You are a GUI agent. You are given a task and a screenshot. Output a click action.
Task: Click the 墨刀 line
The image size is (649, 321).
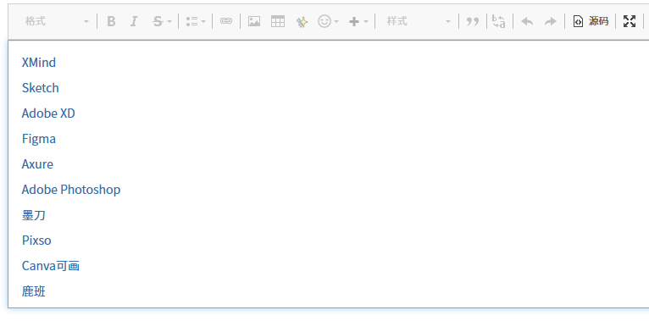[34, 215]
